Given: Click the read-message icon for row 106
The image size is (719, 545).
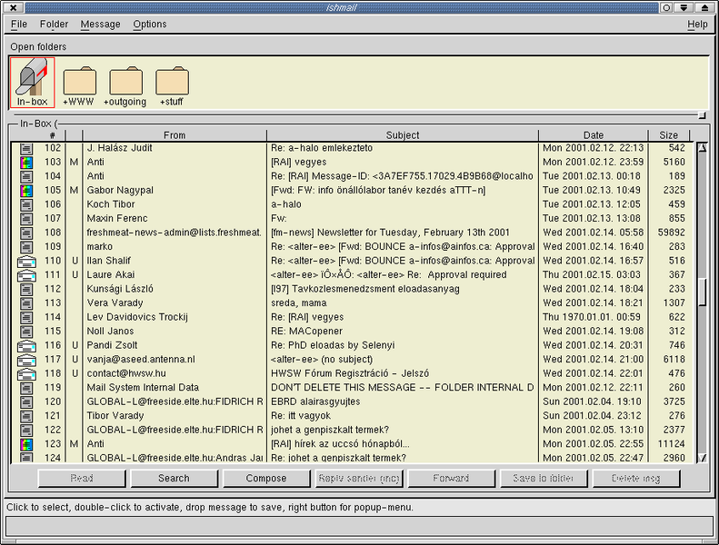Looking at the screenshot, I should coord(26,204).
